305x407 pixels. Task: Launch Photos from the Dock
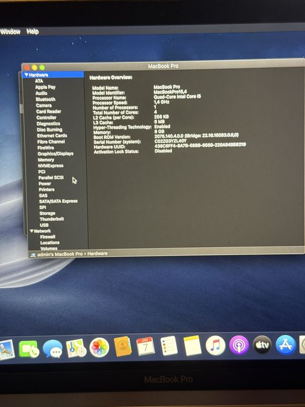point(99,347)
